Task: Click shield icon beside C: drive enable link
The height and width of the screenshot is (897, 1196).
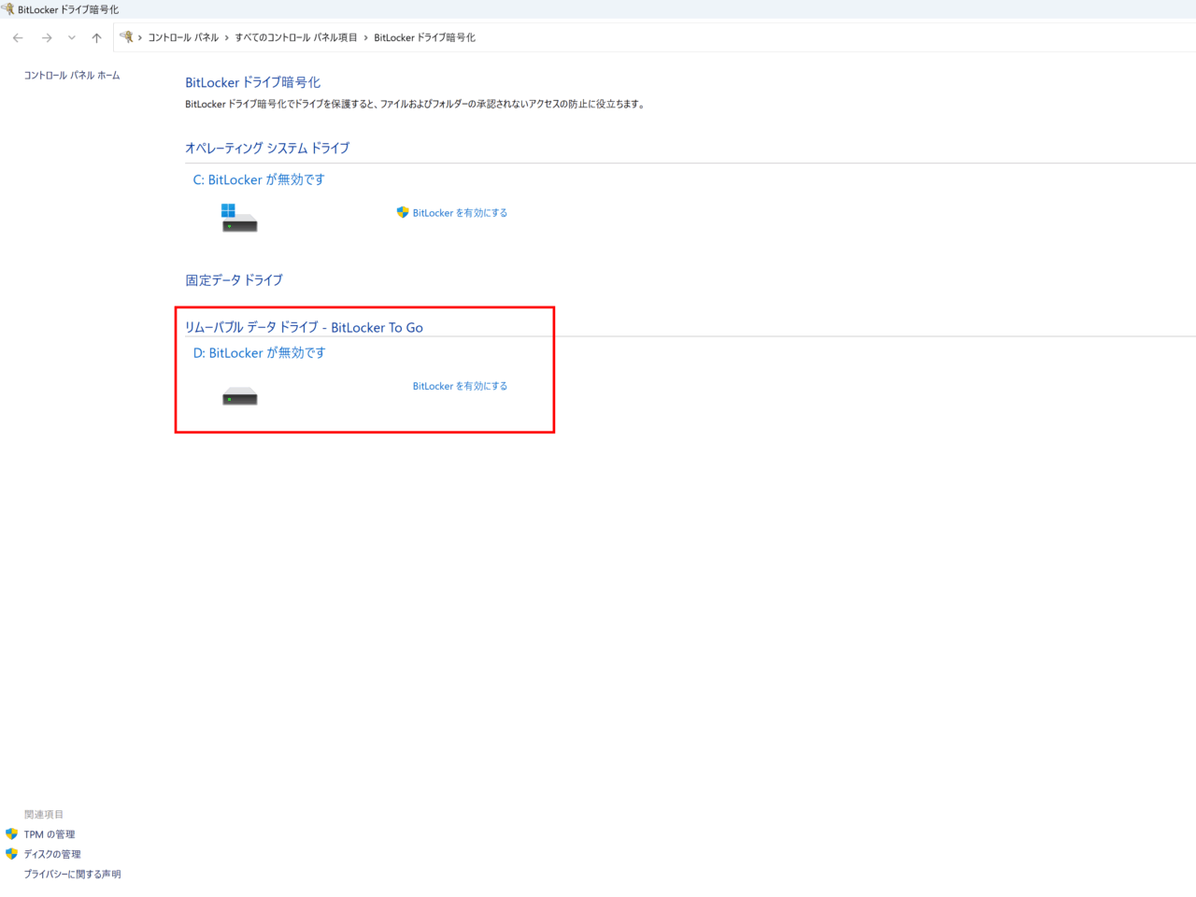Action: (x=403, y=213)
